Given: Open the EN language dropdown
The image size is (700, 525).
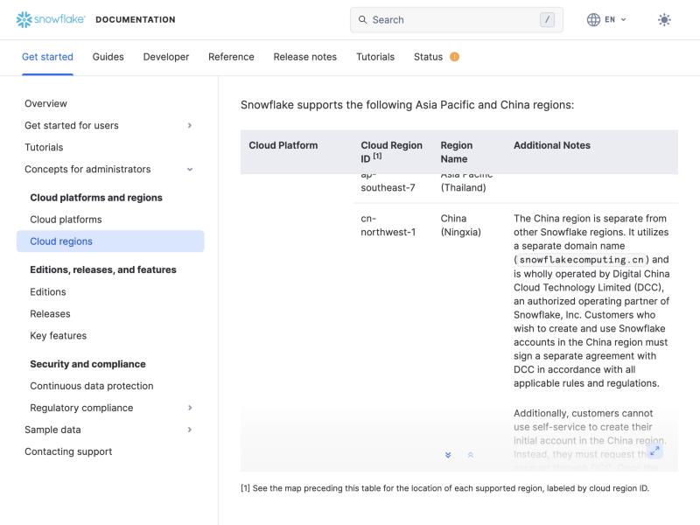Looking at the screenshot, I should click(616, 19).
